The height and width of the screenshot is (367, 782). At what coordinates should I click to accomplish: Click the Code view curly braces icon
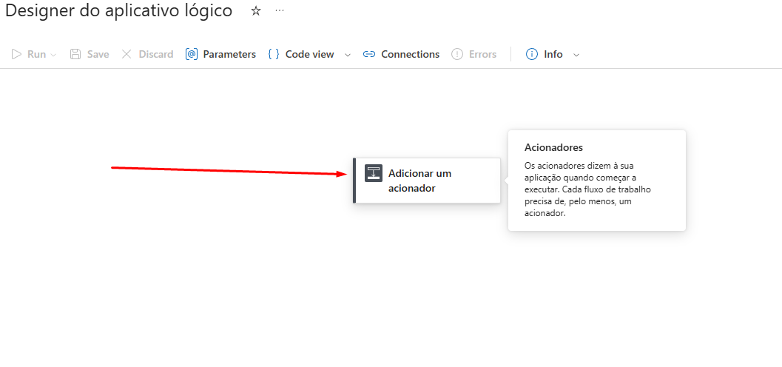[x=274, y=54]
